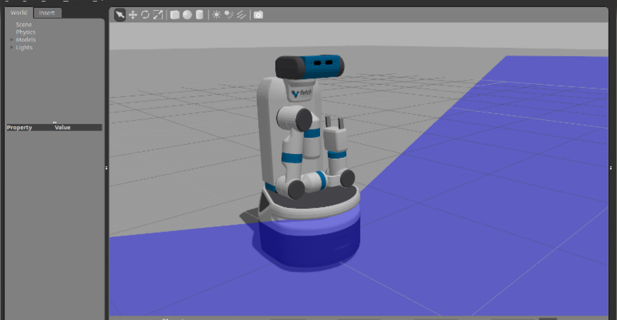Expand the Lights tree node
This screenshot has width=617, height=320.
[x=12, y=47]
